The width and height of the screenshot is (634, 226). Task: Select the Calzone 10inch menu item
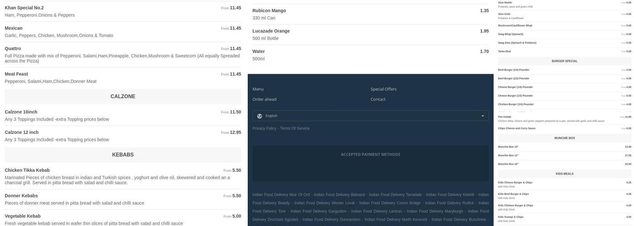(21, 112)
